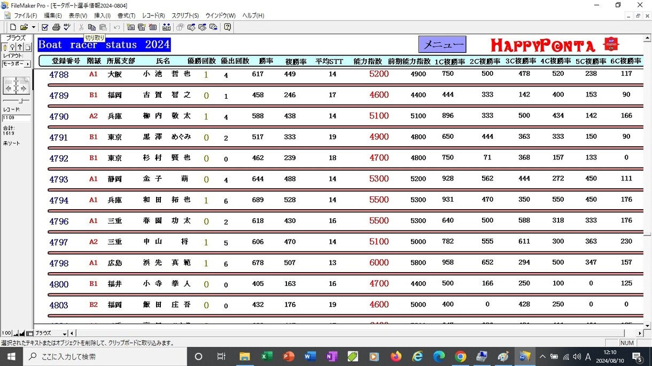The image size is (652, 366).
Task: Switch to Find mode magnifier icon
Action: 13,47
